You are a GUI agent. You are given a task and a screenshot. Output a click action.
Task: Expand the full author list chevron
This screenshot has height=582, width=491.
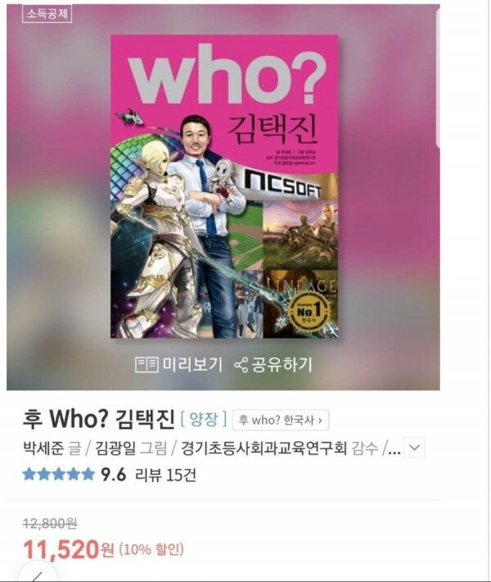tap(414, 448)
